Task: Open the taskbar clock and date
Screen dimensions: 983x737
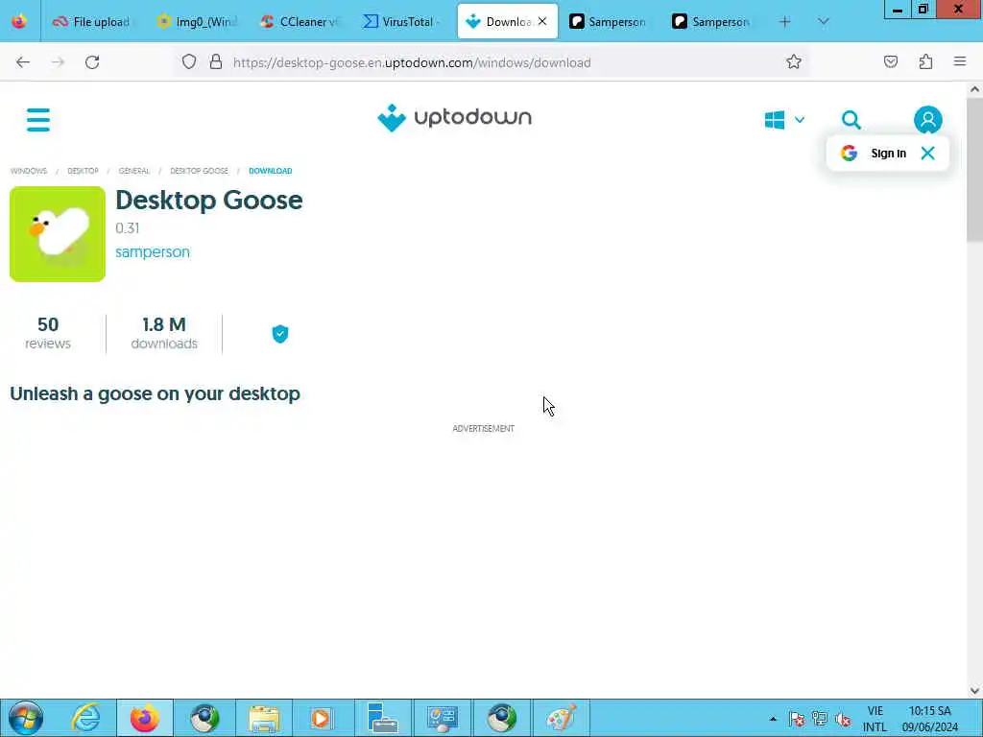Action: (x=929, y=719)
